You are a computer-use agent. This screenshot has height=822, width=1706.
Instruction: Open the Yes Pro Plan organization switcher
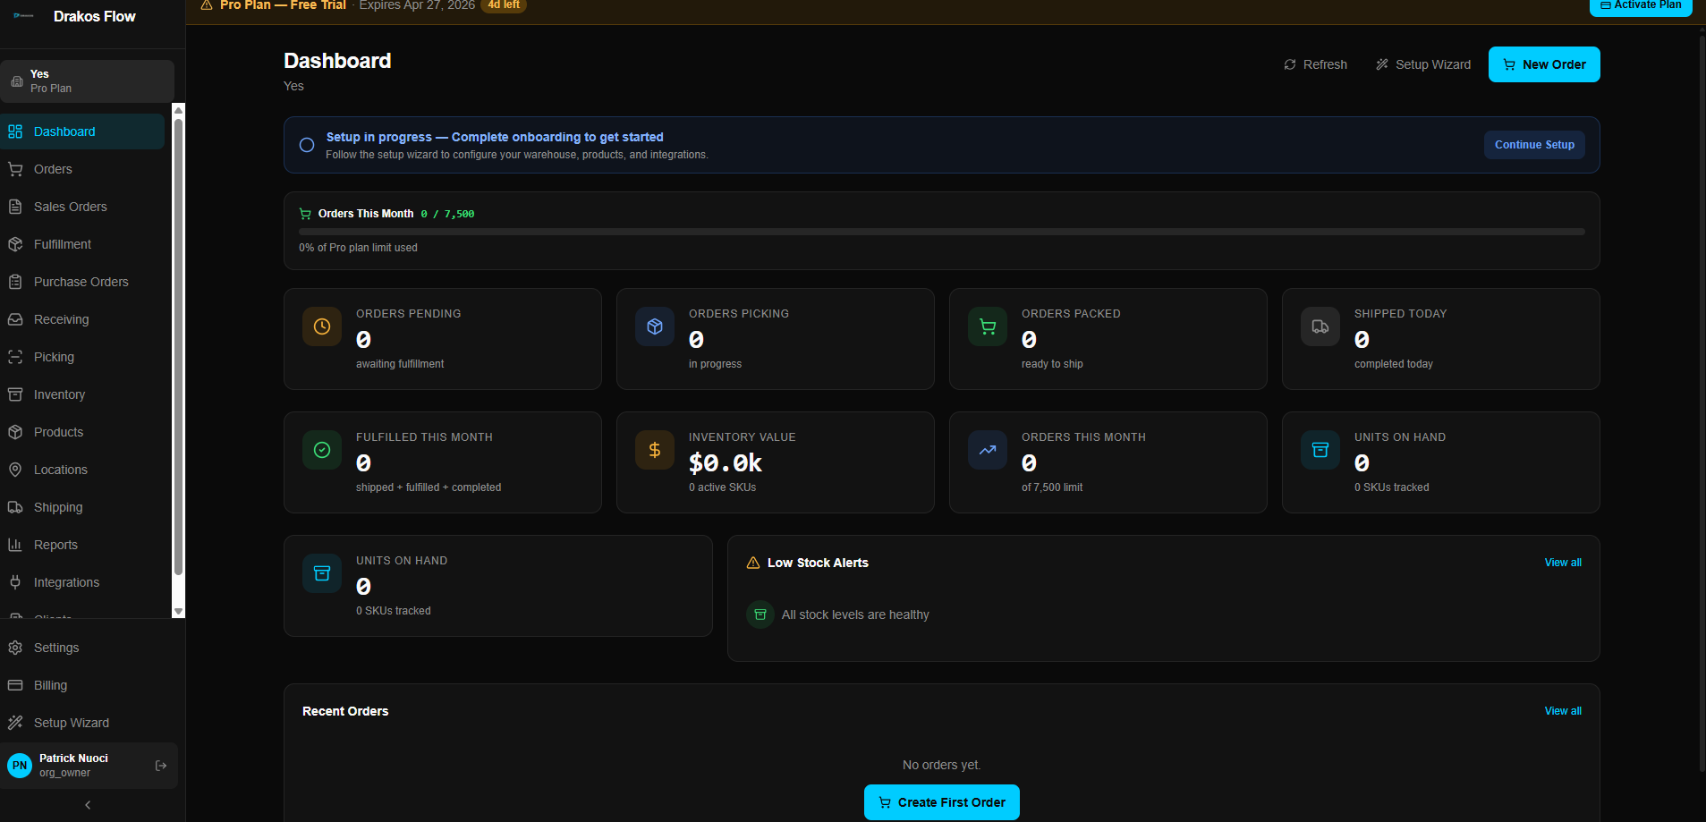(88, 81)
